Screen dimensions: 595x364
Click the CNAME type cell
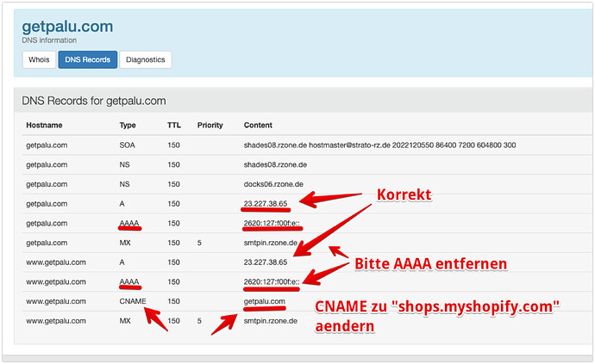133,301
